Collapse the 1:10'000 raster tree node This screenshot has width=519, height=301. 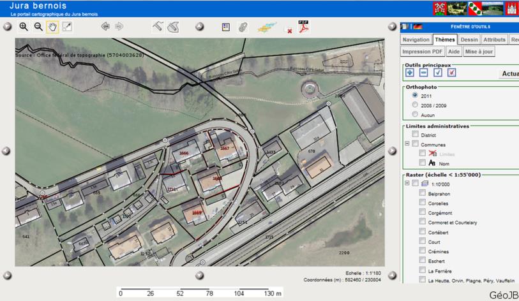pos(407,183)
